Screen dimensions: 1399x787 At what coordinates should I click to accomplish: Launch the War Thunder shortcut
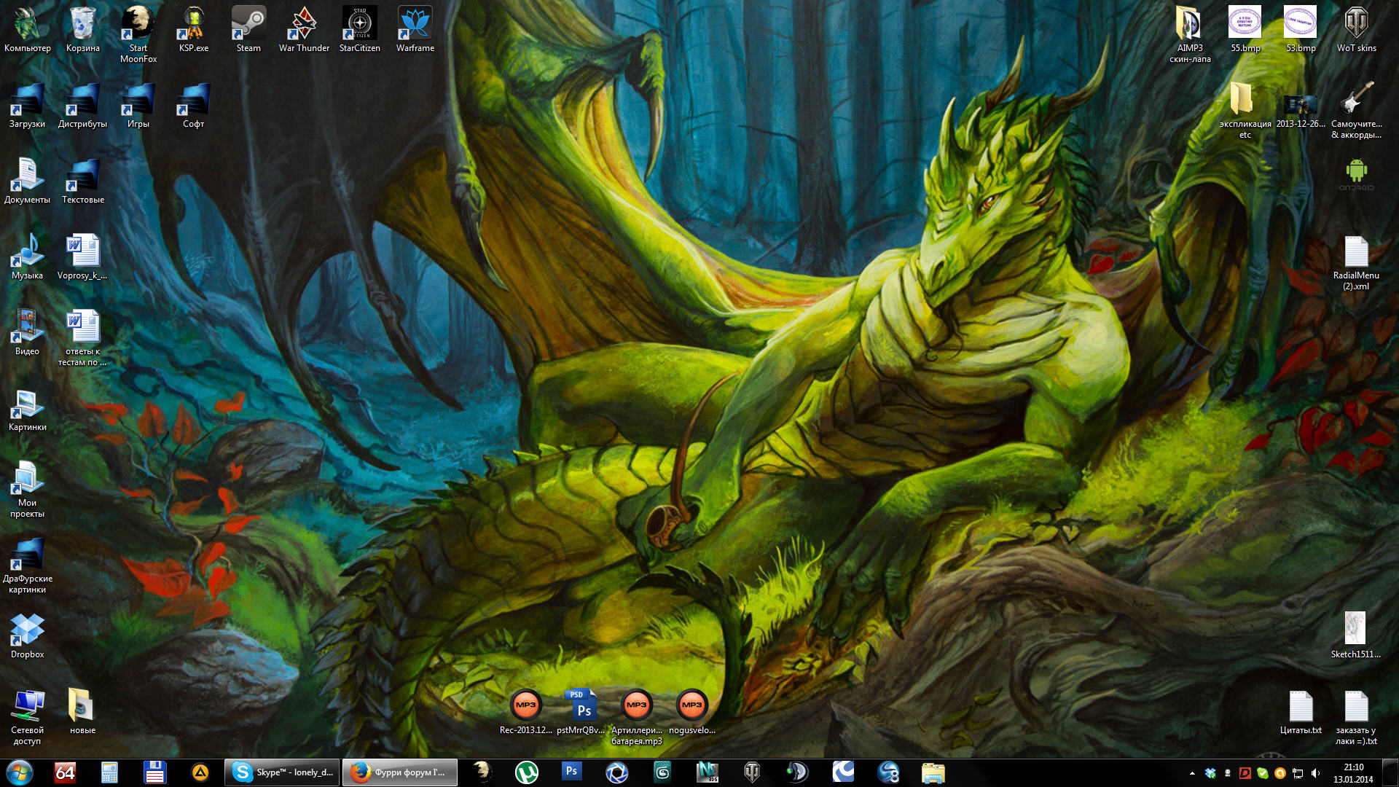coord(304,30)
